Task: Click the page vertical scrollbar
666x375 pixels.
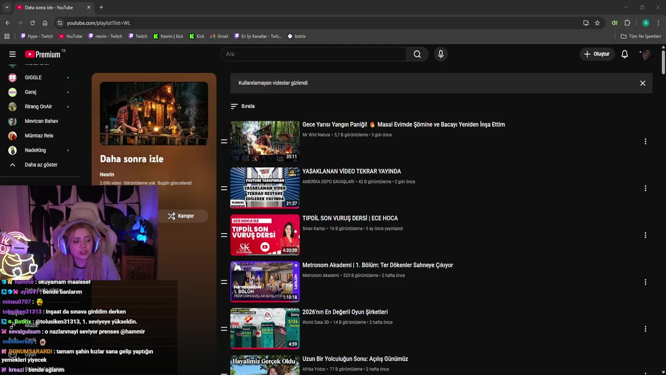Action: pyautogui.click(x=663, y=61)
